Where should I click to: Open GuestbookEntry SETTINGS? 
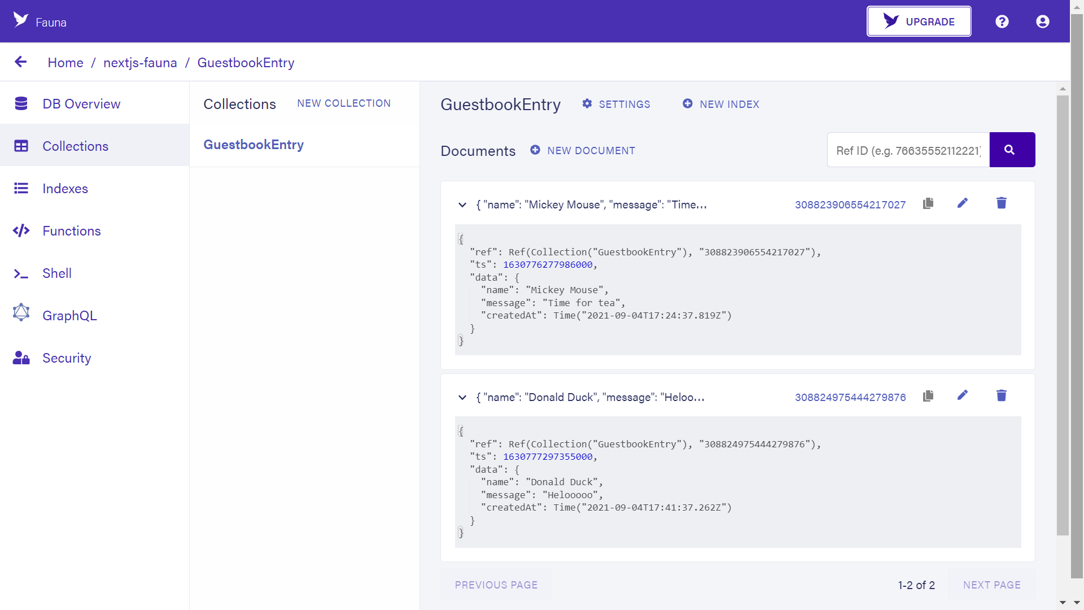pyautogui.click(x=617, y=104)
